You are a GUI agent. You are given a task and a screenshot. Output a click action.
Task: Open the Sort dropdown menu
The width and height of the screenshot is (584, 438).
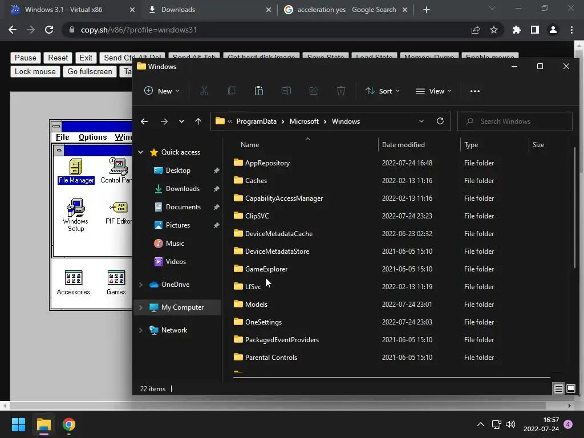pos(383,91)
